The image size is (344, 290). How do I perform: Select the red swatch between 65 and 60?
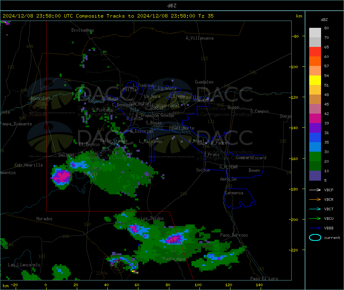tap(315, 51)
